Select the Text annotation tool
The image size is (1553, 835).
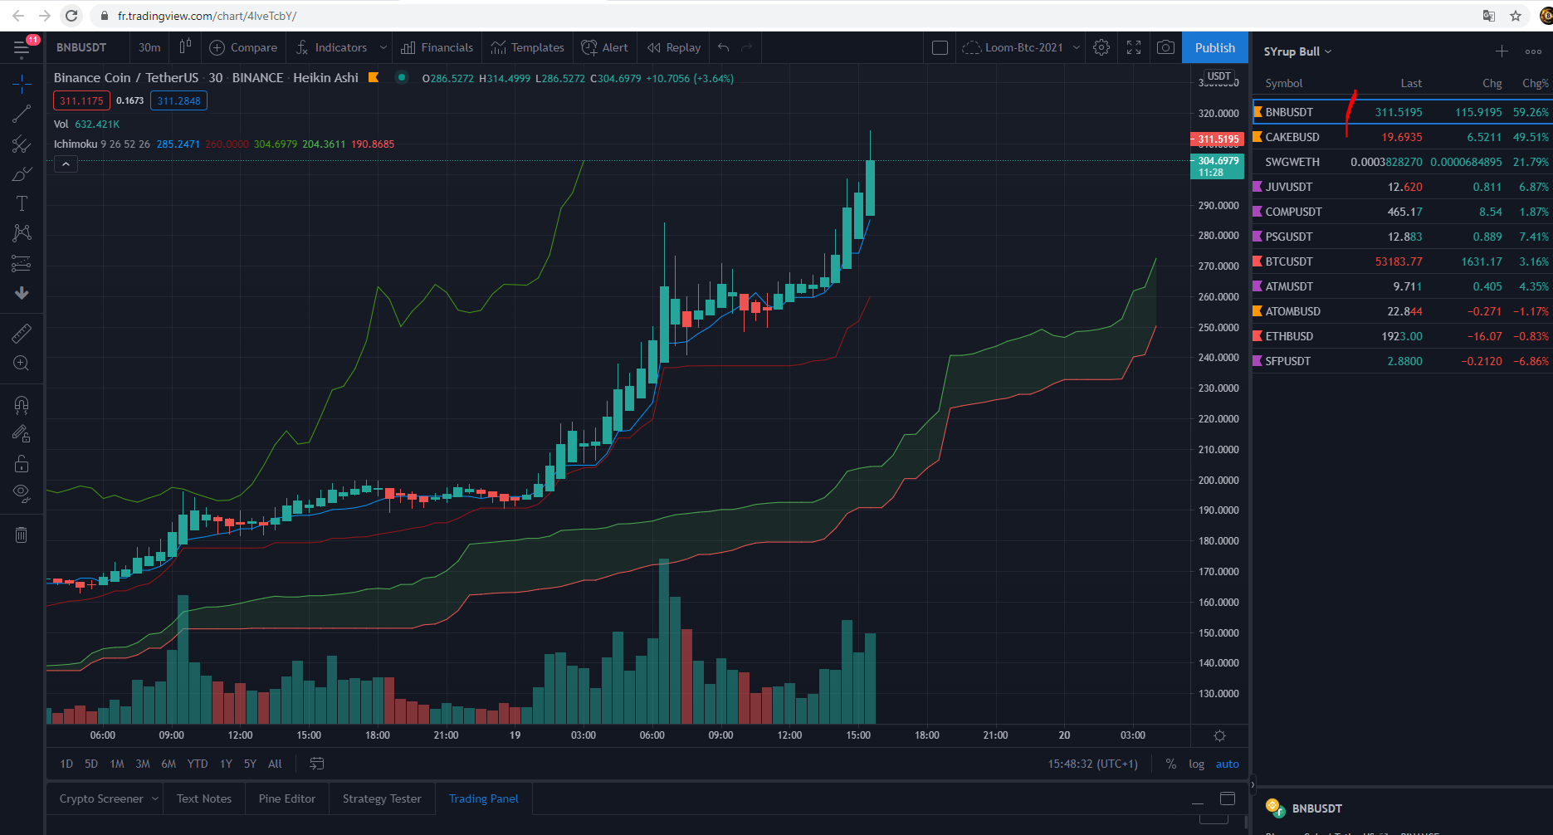pyautogui.click(x=22, y=204)
